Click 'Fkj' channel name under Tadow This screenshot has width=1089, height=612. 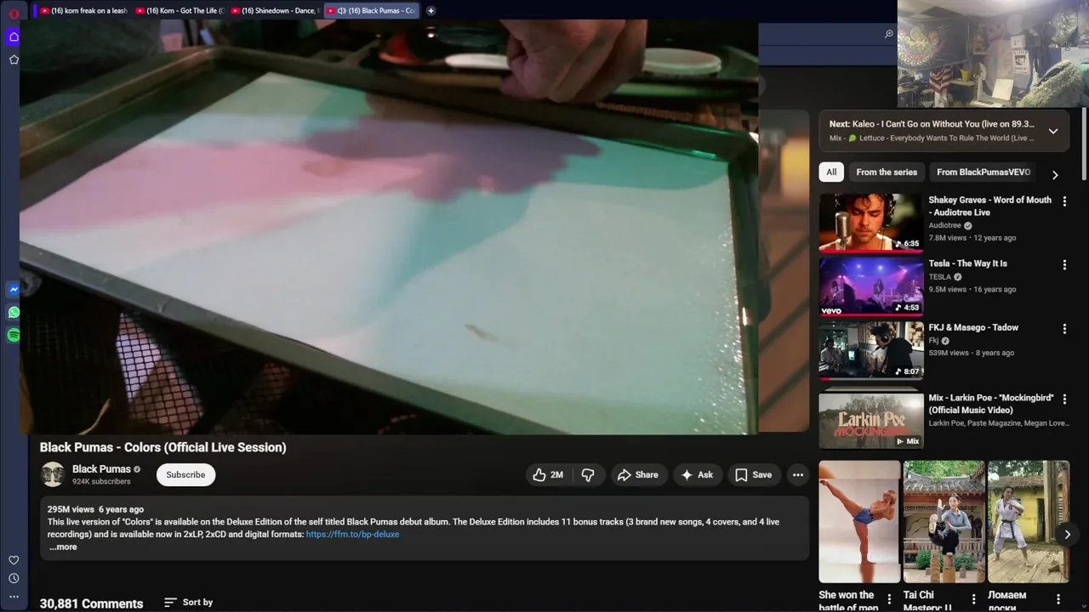click(x=933, y=341)
